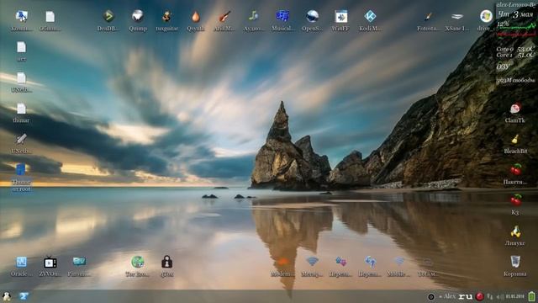Open the Пакетн... cherry icon
This screenshot has width=538, height=303.
click(515, 170)
